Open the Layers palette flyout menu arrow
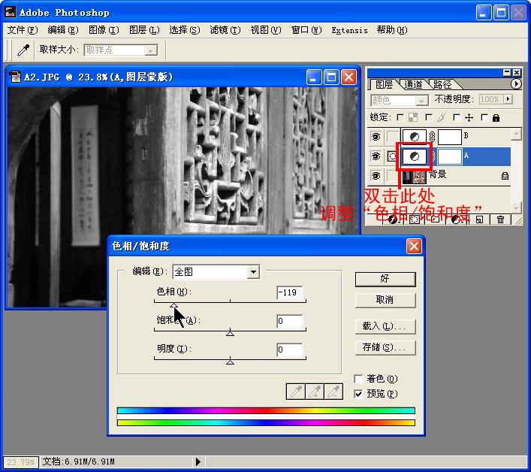531x472 pixels. tap(515, 84)
